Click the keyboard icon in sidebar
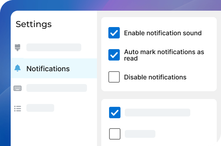 (17, 88)
